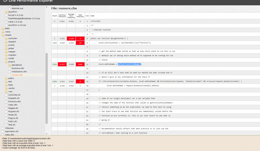Click the views folder icon
This screenshot has width=260, height=151.
point(3,32)
